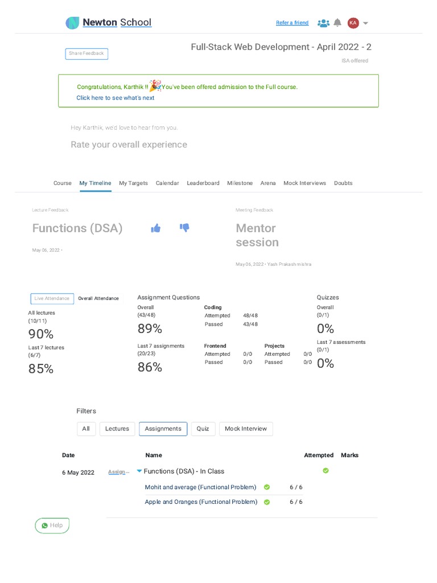Open Apple and Oranges functional problem
The height and width of the screenshot is (583, 437).
point(201,502)
